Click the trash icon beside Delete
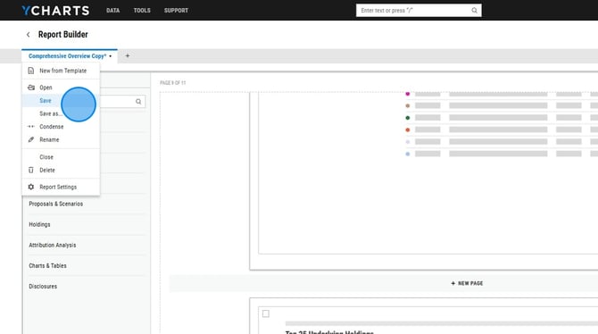This screenshot has height=334, width=598. [31, 170]
